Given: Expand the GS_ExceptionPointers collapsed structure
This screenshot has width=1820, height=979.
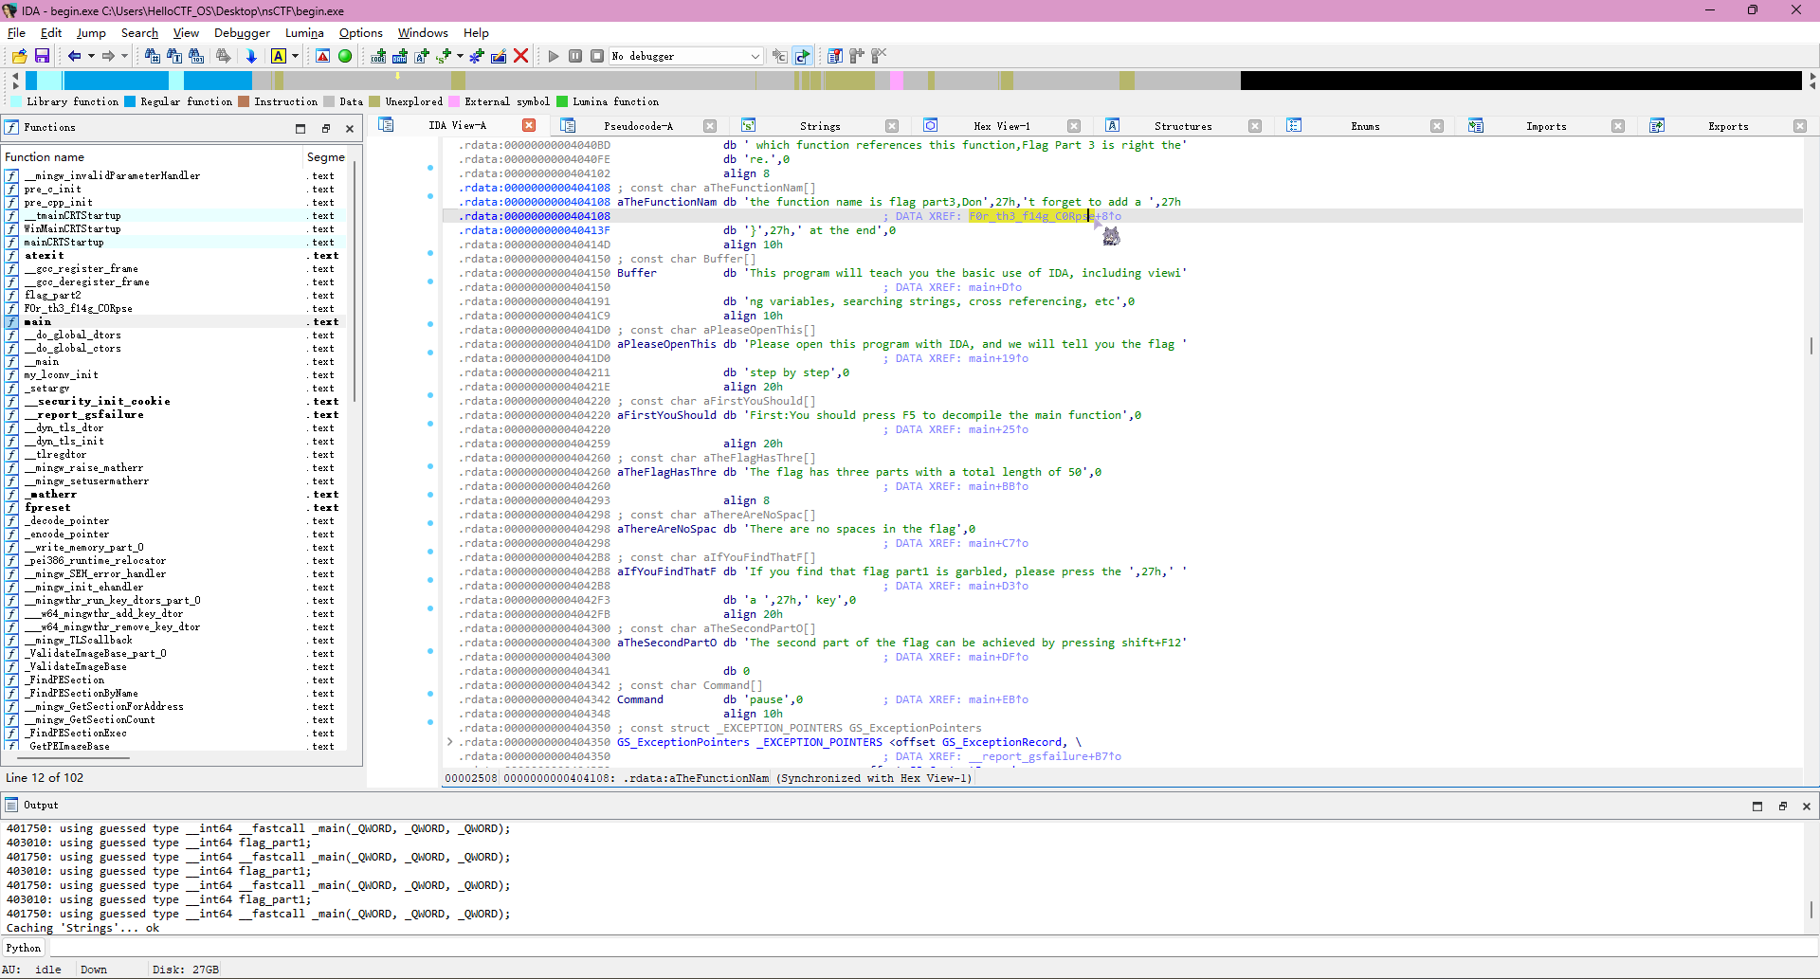Looking at the screenshot, I should tap(449, 742).
